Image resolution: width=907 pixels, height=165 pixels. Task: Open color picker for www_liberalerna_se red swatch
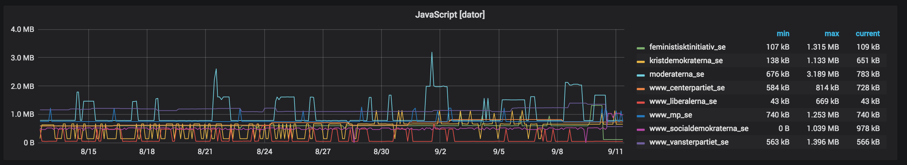coord(641,103)
